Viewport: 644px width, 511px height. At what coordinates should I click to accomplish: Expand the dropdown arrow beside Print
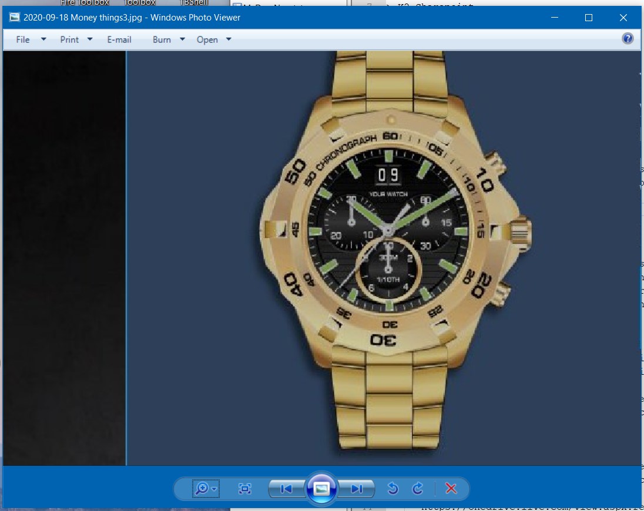[90, 39]
